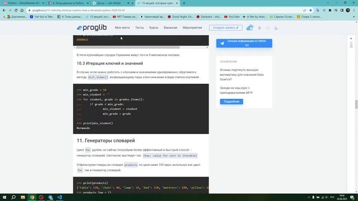
Task: Click the proglib logo
Action: (92, 28)
